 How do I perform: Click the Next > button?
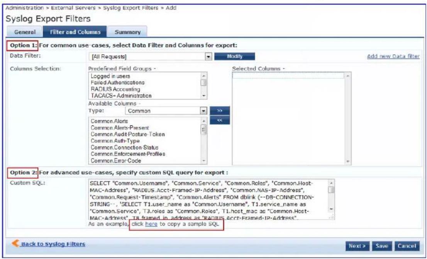click(357, 246)
